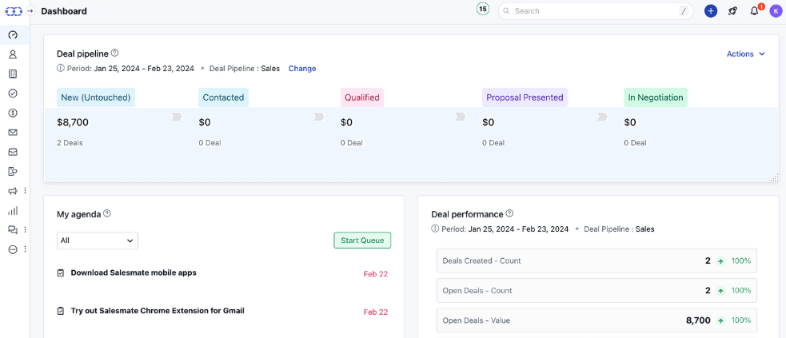786x338 pixels.
Task: Click the help icon beside Deal pipeline
Action: 115,53
